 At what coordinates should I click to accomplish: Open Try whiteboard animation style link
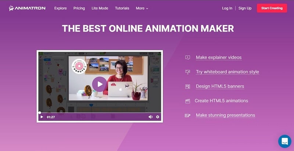tap(227, 72)
